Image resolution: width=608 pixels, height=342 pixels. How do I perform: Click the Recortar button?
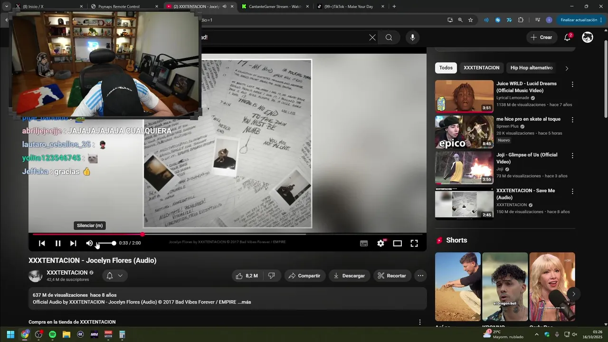(392, 275)
